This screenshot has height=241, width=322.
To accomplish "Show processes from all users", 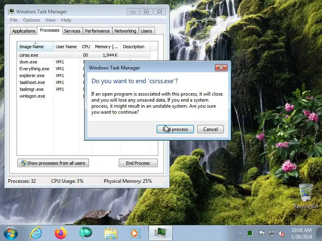I will [53, 163].
